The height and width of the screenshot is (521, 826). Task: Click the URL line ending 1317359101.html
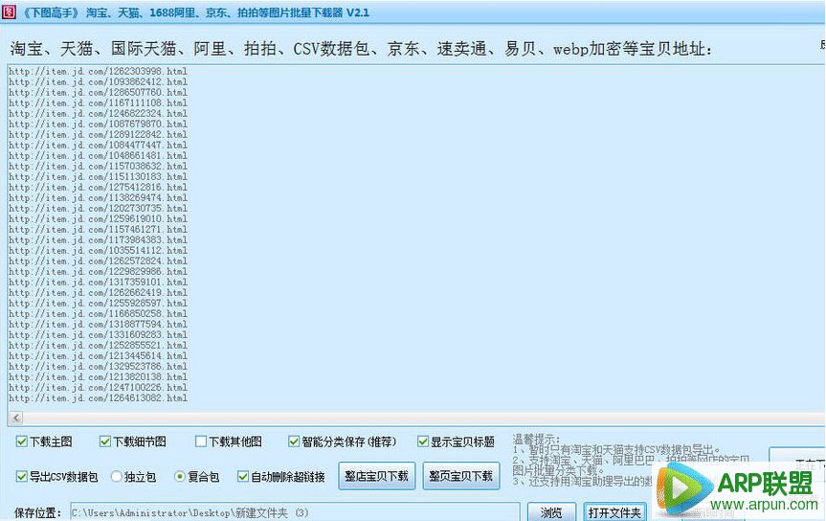98,283
